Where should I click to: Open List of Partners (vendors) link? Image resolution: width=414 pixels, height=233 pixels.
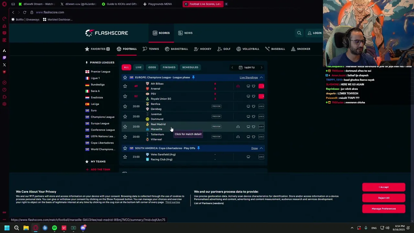pyautogui.click(x=209, y=203)
